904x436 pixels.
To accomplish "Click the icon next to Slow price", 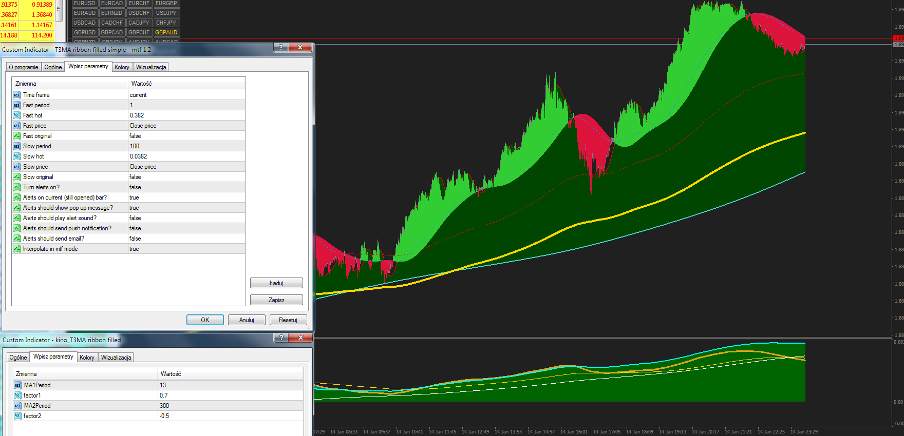I will 17,167.
